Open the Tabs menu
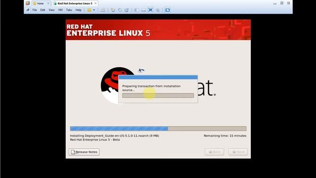The width and height of the screenshot is (316, 178). click(x=69, y=10)
